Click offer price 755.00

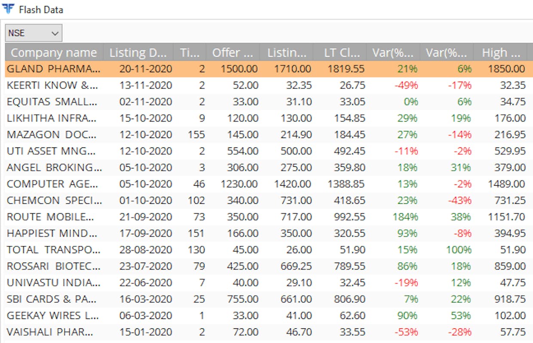[x=242, y=299]
